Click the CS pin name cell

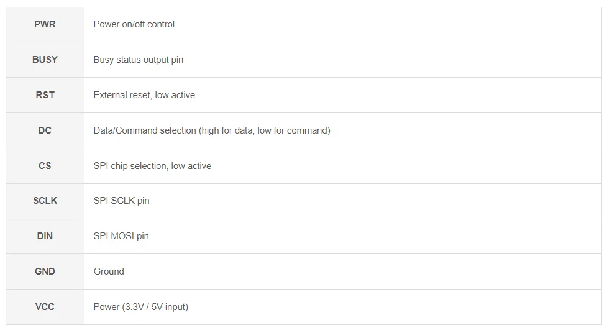[x=45, y=166]
